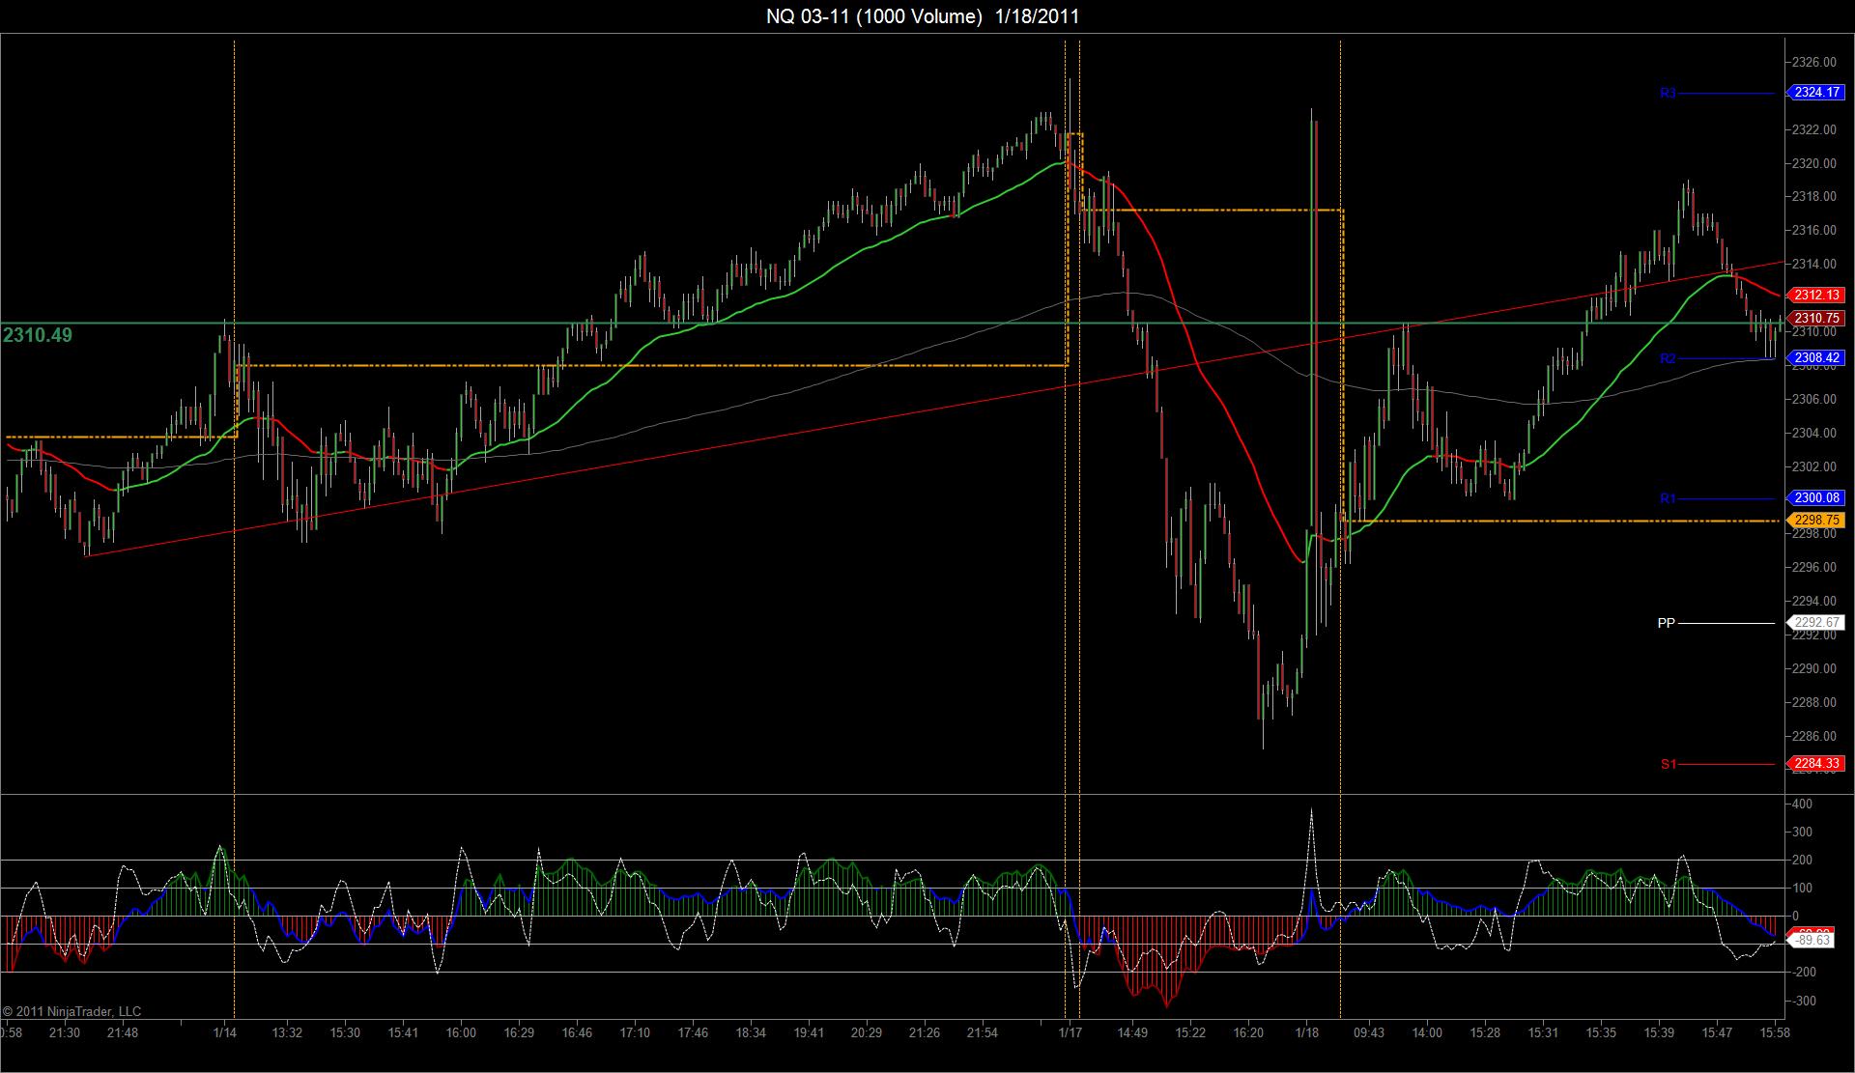The width and height of the screenshot is (1855, 1073).
Task: Click the green 2310.49 price label
Action: click(38, 335)
